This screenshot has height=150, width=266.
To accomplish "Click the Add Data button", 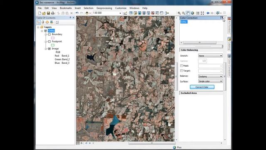I will [x=87, y=13].
